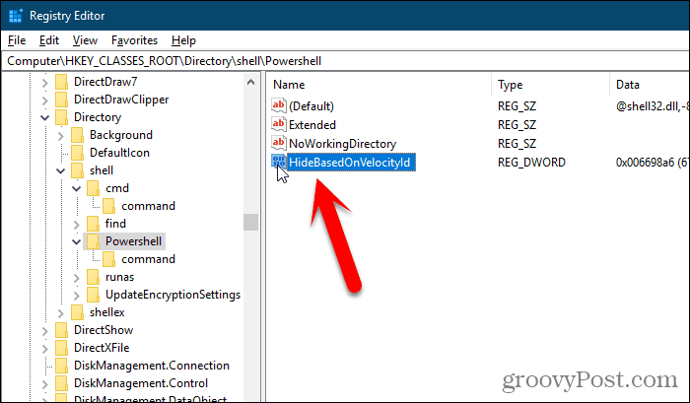Select the DirectDraw7 folder icon
Image resolution: width=690 pixels, height=403 pixels.
[61, 82]
